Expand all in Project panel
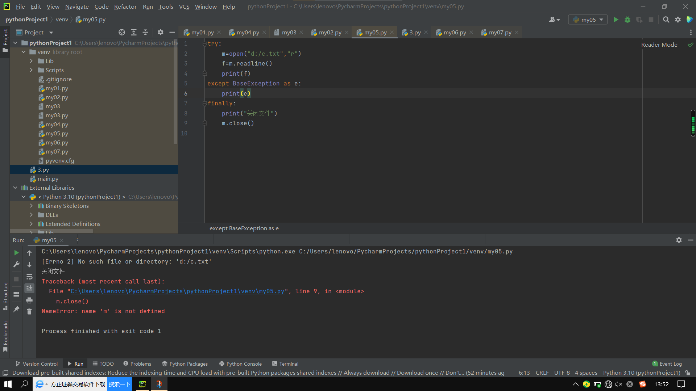Viewport: 696px width, 391px height. (134, 32)
